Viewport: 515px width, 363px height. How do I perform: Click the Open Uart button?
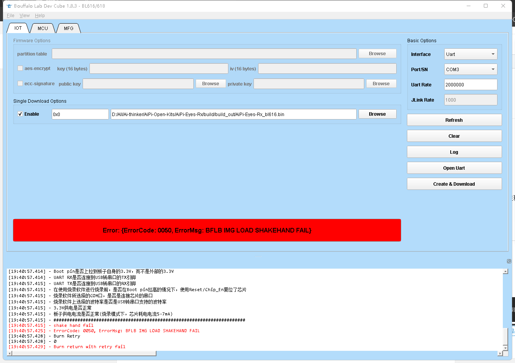coord(454,168)
